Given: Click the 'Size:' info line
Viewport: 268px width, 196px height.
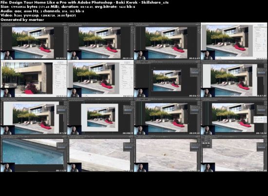Looking at the screenshot, I should [68, 7].
